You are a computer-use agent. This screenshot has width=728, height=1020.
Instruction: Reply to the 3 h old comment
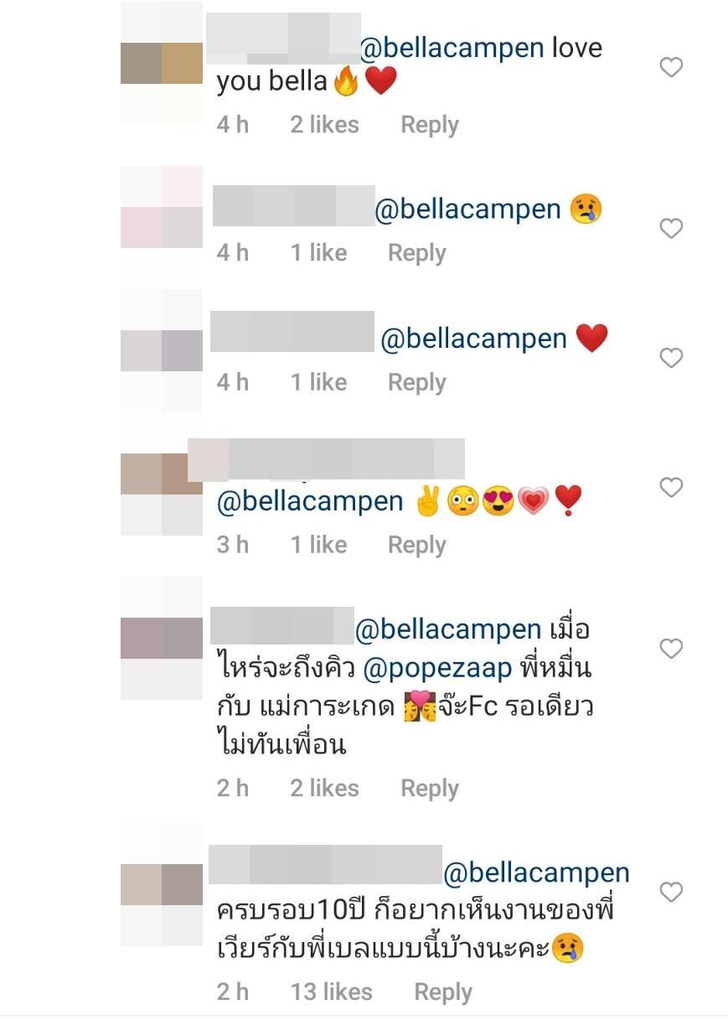coord(416,545)
